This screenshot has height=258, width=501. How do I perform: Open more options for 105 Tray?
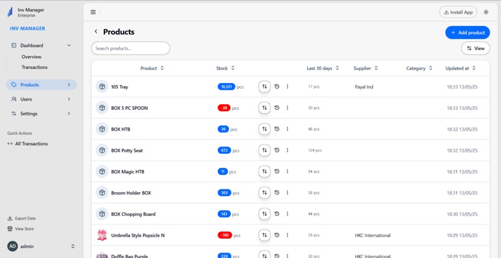pyautogui.click(x=287, y=86)
